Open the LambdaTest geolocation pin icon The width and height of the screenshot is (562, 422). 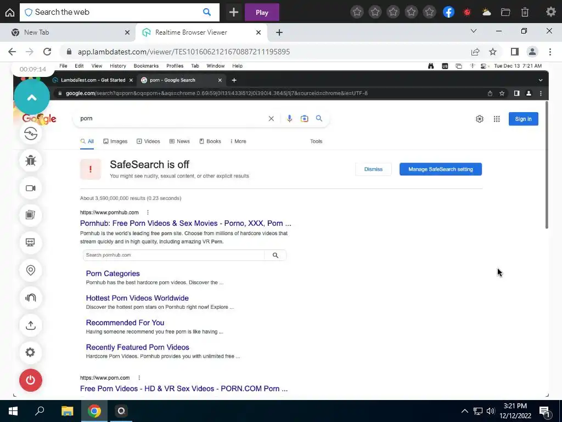(x=31, y=270)
